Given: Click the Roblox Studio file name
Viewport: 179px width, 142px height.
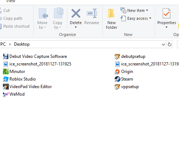Looking at the screenshot, I should pyautogui.click(x=22, y=79).
